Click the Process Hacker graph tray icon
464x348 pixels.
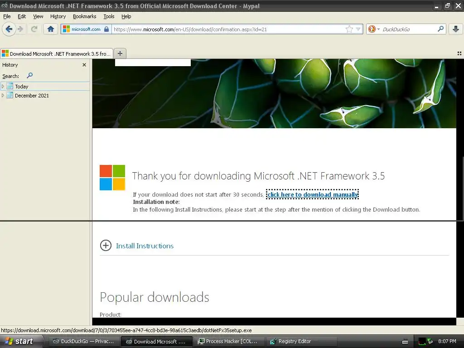pos(422,342)
